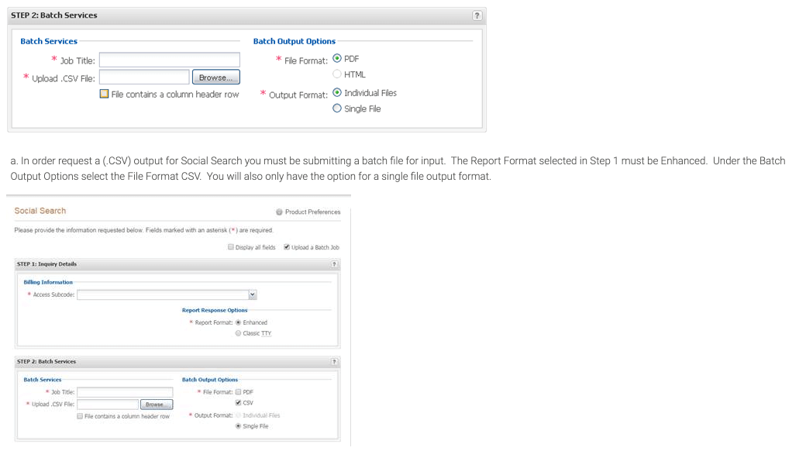
Task: Click the help icon in top Step 2 header
Action: pyautogui.click(x=477, y=15)
